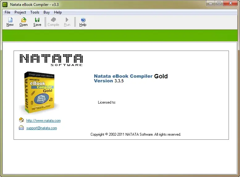Viewport: 240px width, 177px height.
Task: Visit the http://www.natata.com link
Action: point(44,121)
